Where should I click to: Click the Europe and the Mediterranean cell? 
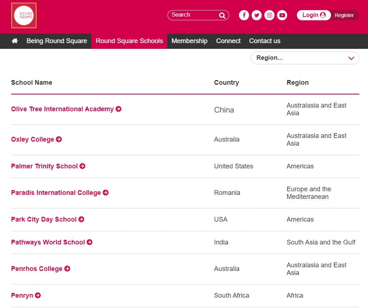tap(309, 193)
